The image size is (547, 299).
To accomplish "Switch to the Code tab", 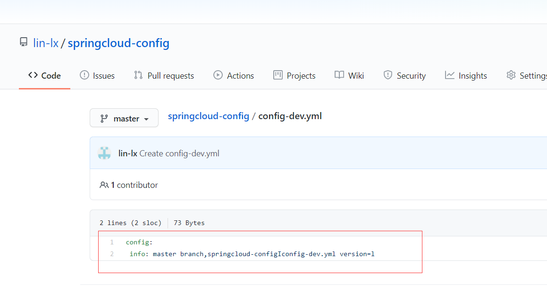I will (x=44, y=75).
